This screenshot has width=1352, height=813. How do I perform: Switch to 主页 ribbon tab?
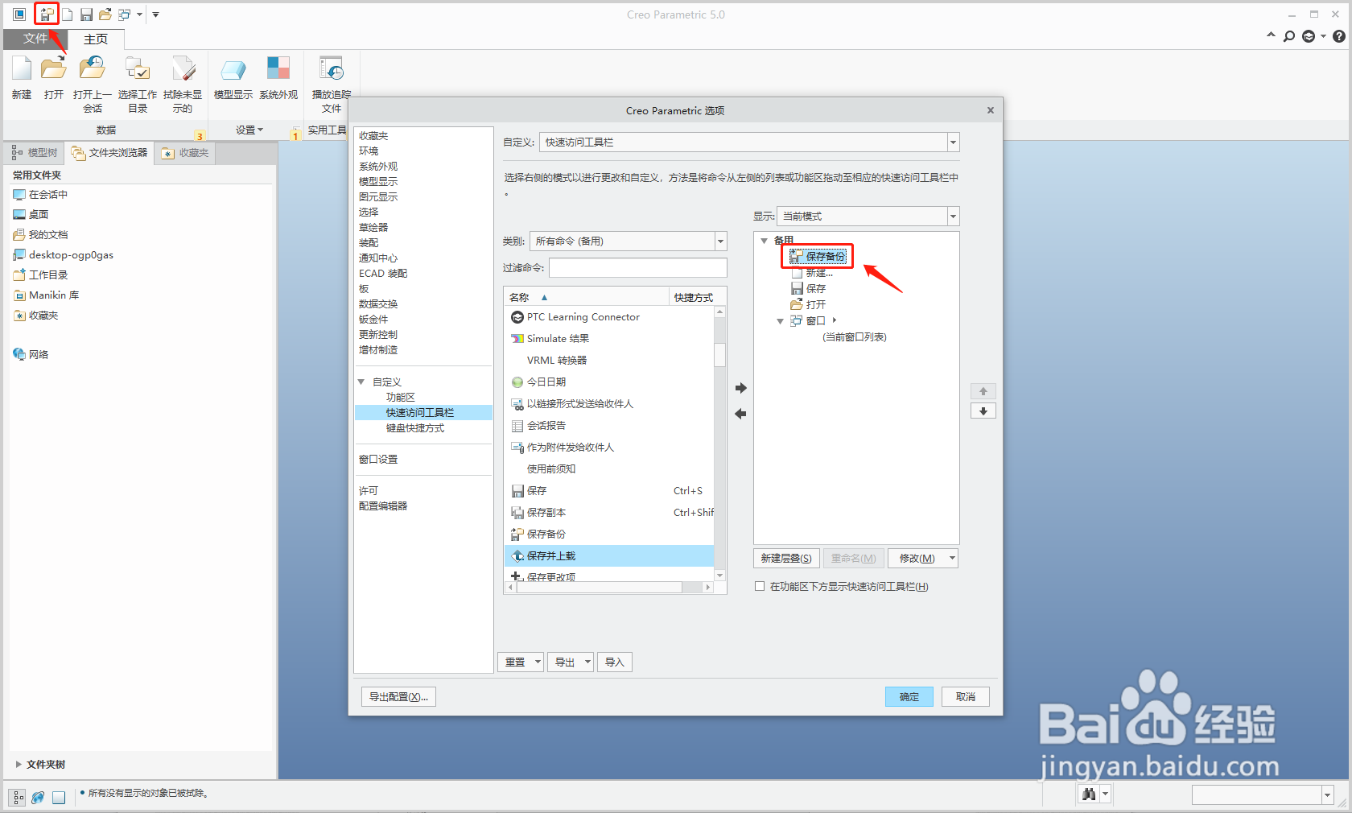coord(96,39)
